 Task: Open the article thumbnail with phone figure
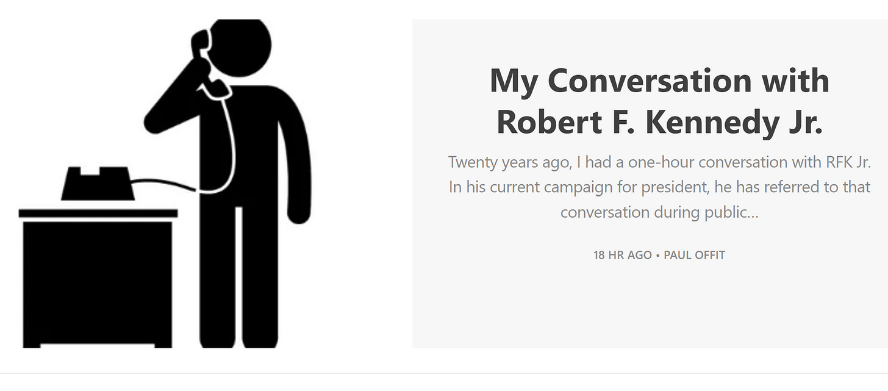pos(165,183)
